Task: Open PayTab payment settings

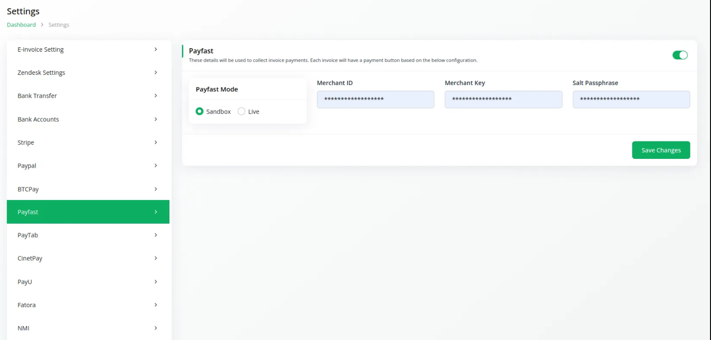Action: pos(88,235)
